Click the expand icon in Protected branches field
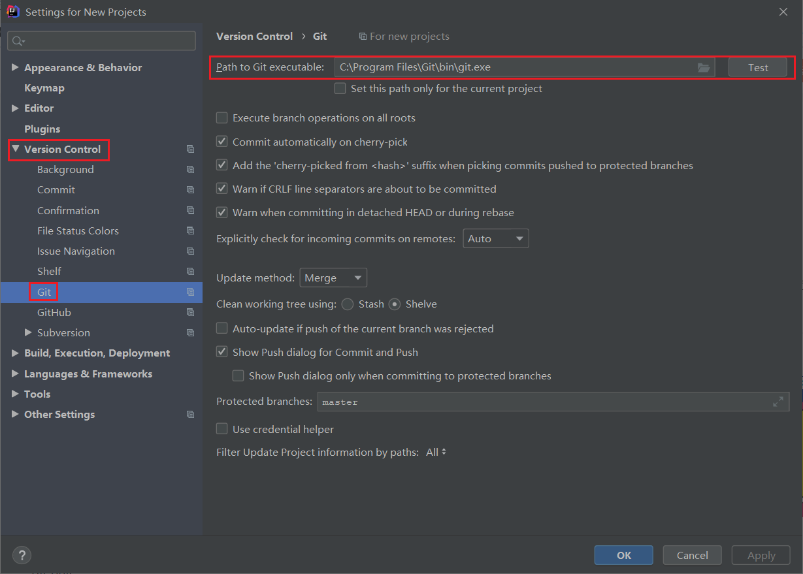Image resolution: width=803 pixels, height=574 pixels. 778,402
